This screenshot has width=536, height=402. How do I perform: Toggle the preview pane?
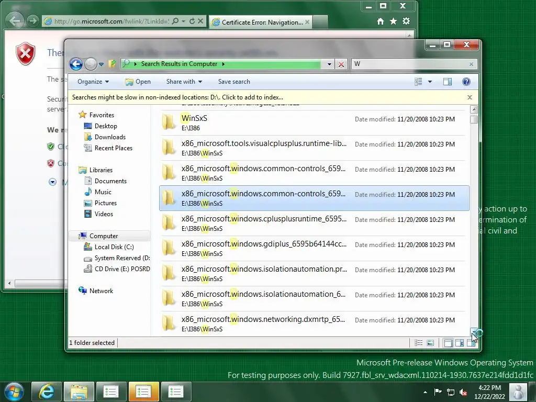coord(448,82)
